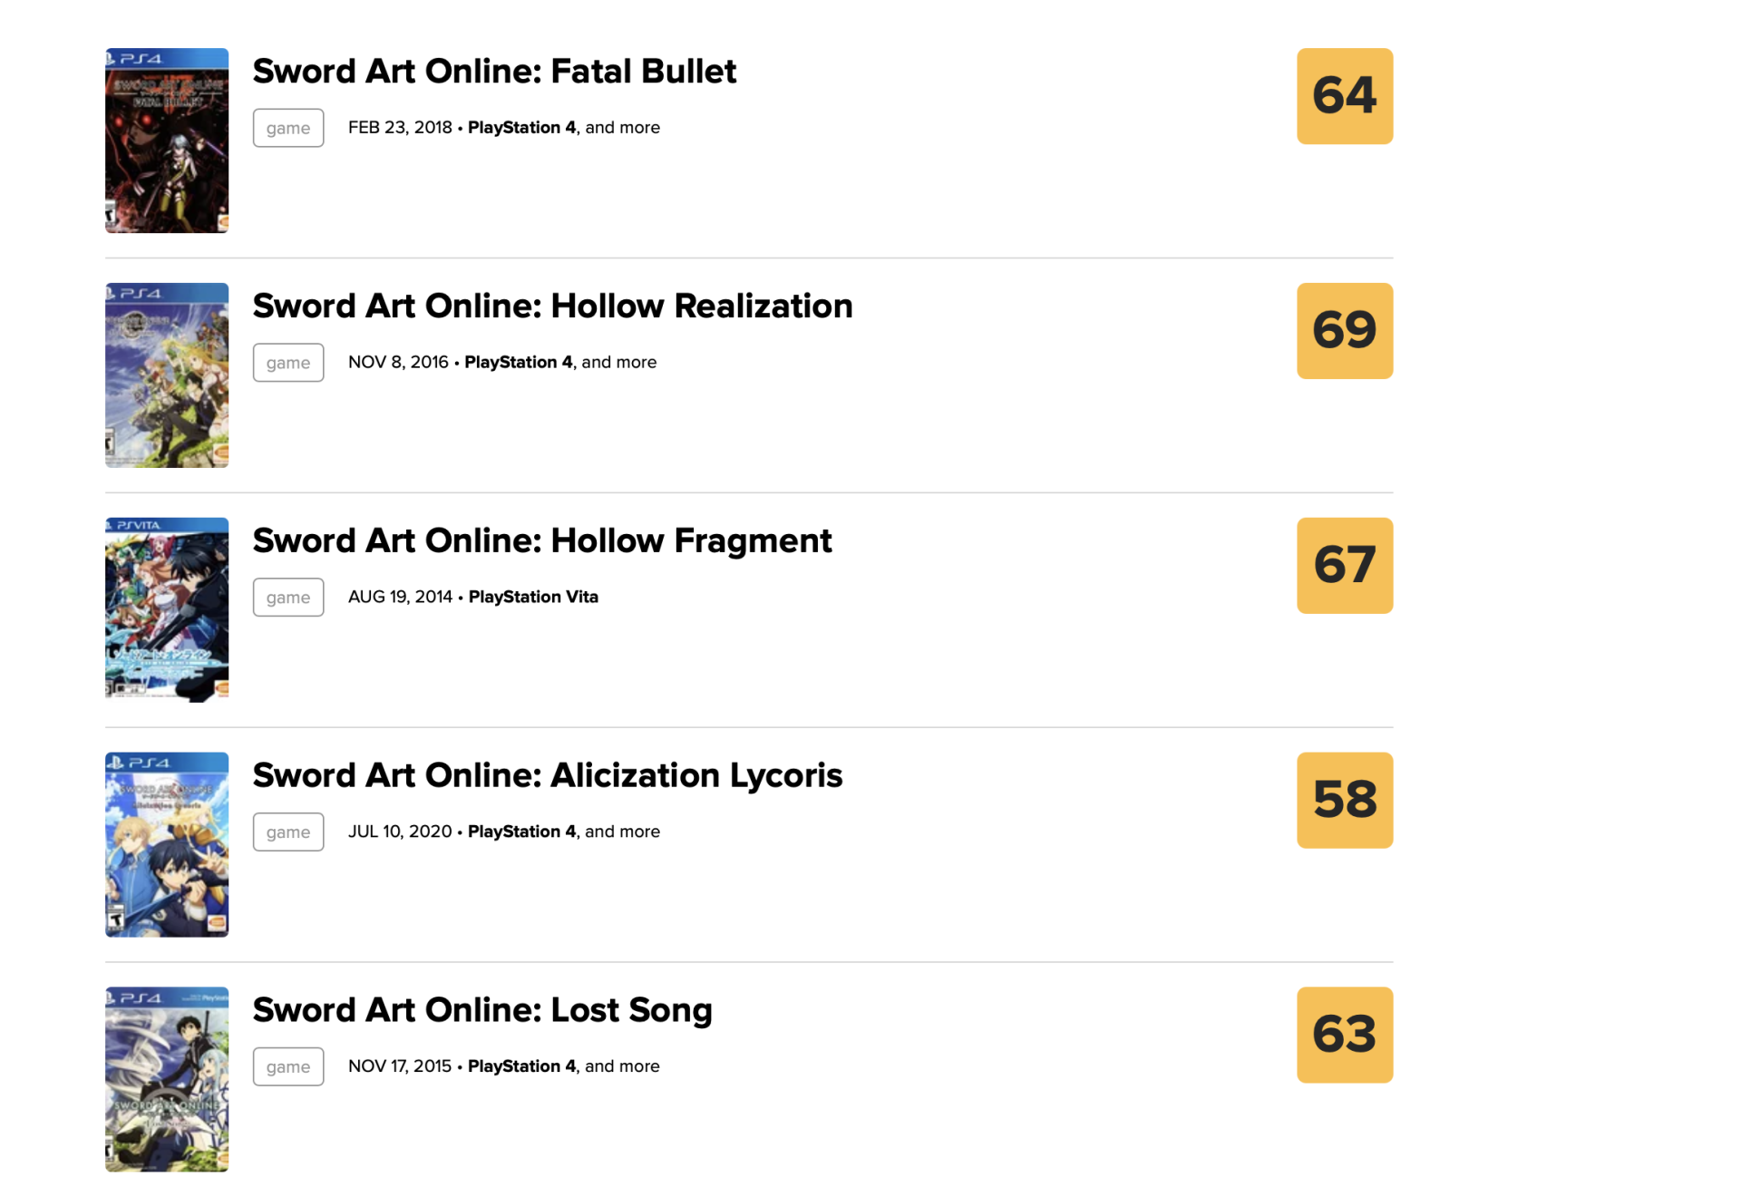The width and height of the screenshot is (1741, 1187).
Task: Click the 58 score badge for Alicization Lycoris
Action: pyautogui.click(x=1344, y=801)
